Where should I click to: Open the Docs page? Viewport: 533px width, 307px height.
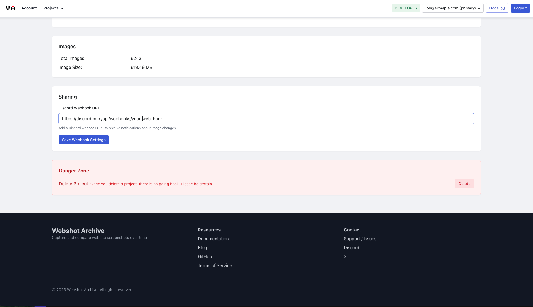(x=494, y=8)
